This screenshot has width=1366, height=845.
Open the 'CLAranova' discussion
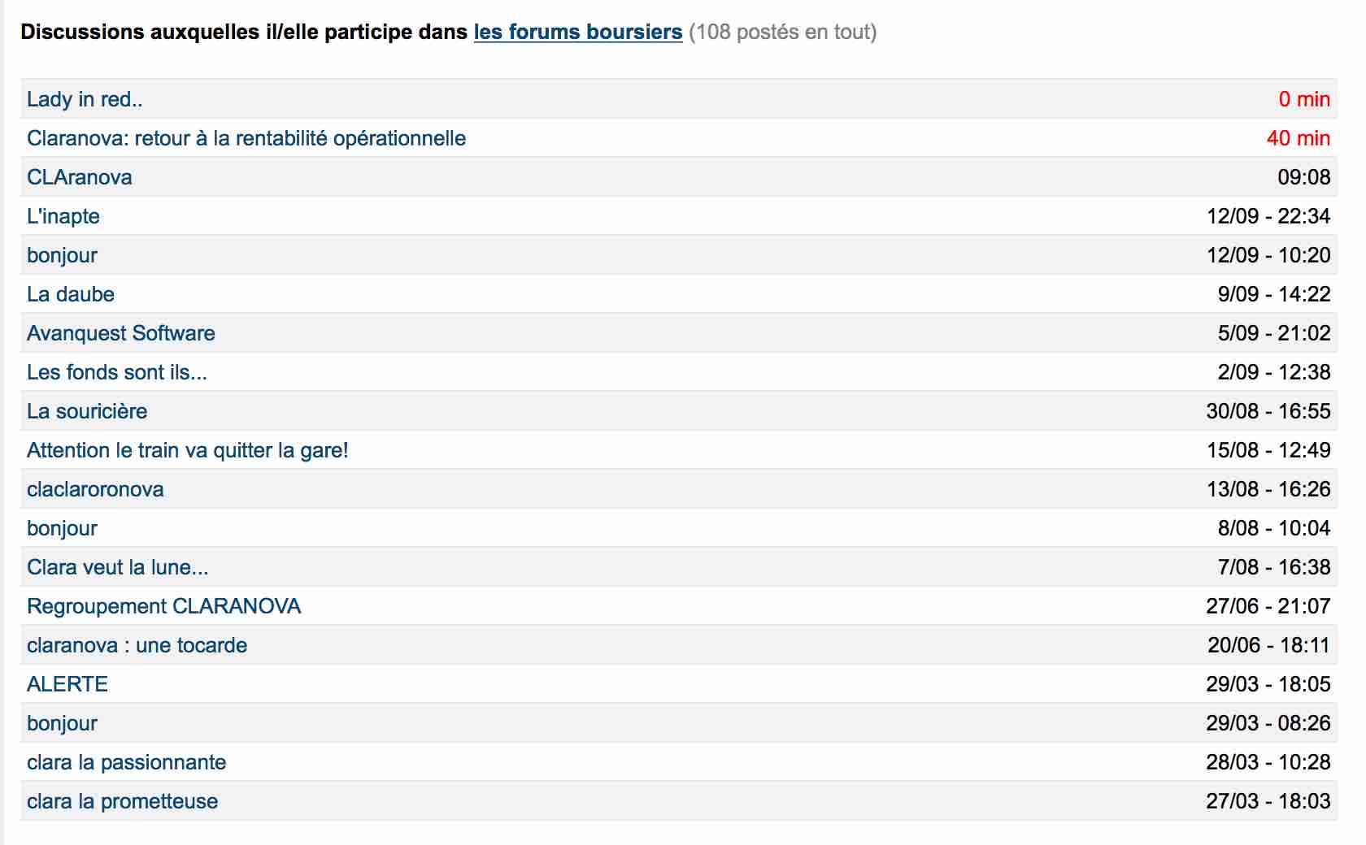pos(80,177)
